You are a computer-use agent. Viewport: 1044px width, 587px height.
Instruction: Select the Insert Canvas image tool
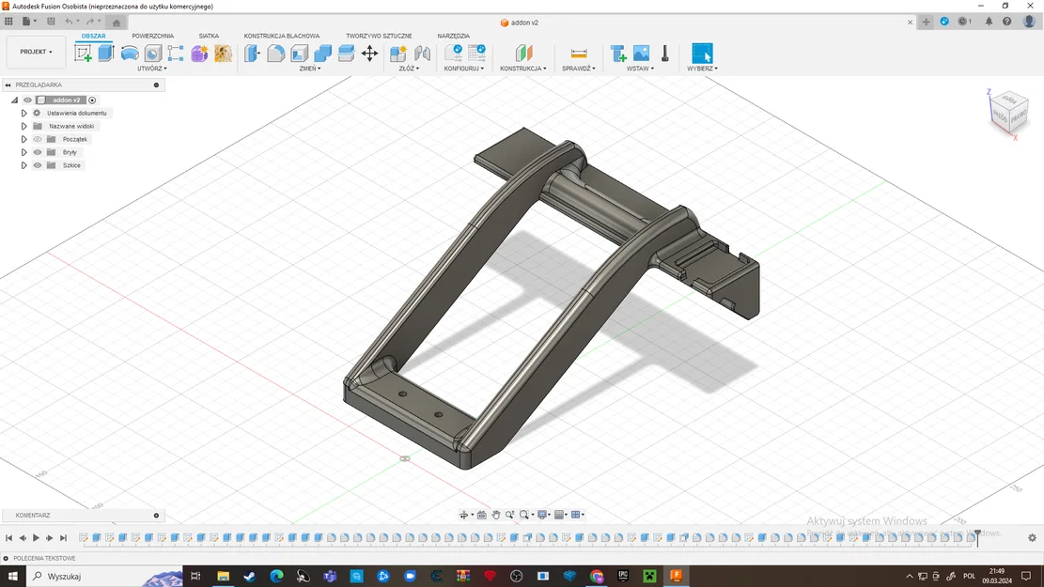pos(641,54)
